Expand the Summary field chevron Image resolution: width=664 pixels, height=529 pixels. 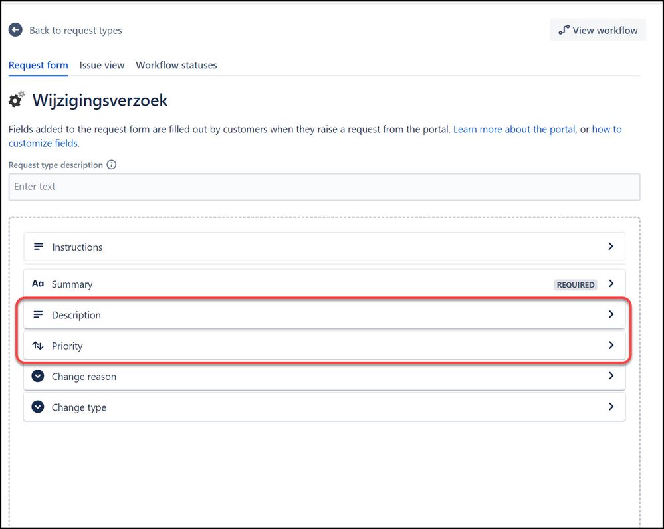coord(611,284)
